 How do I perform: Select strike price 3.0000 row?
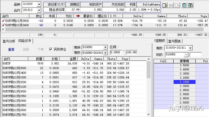pos(185,86)
